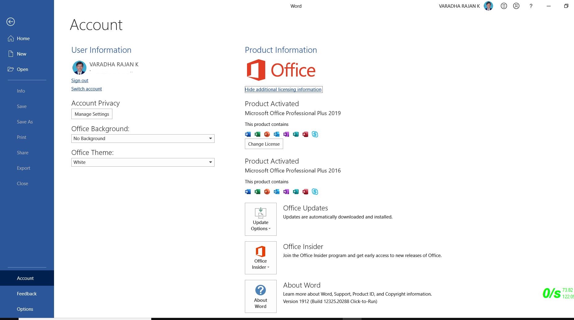Image resolution: width=574 pixels, height=320 pixels.
Task: Click the network speed overlay widget
Action: 558,293
